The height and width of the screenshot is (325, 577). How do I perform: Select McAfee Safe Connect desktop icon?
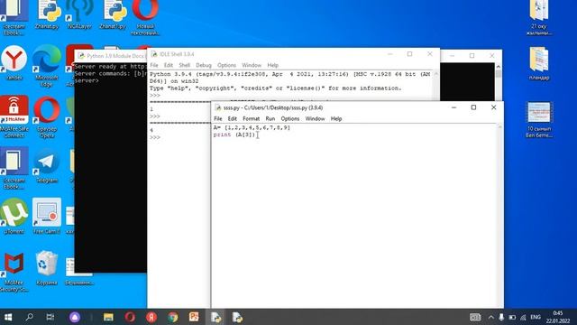click(14, 116)
